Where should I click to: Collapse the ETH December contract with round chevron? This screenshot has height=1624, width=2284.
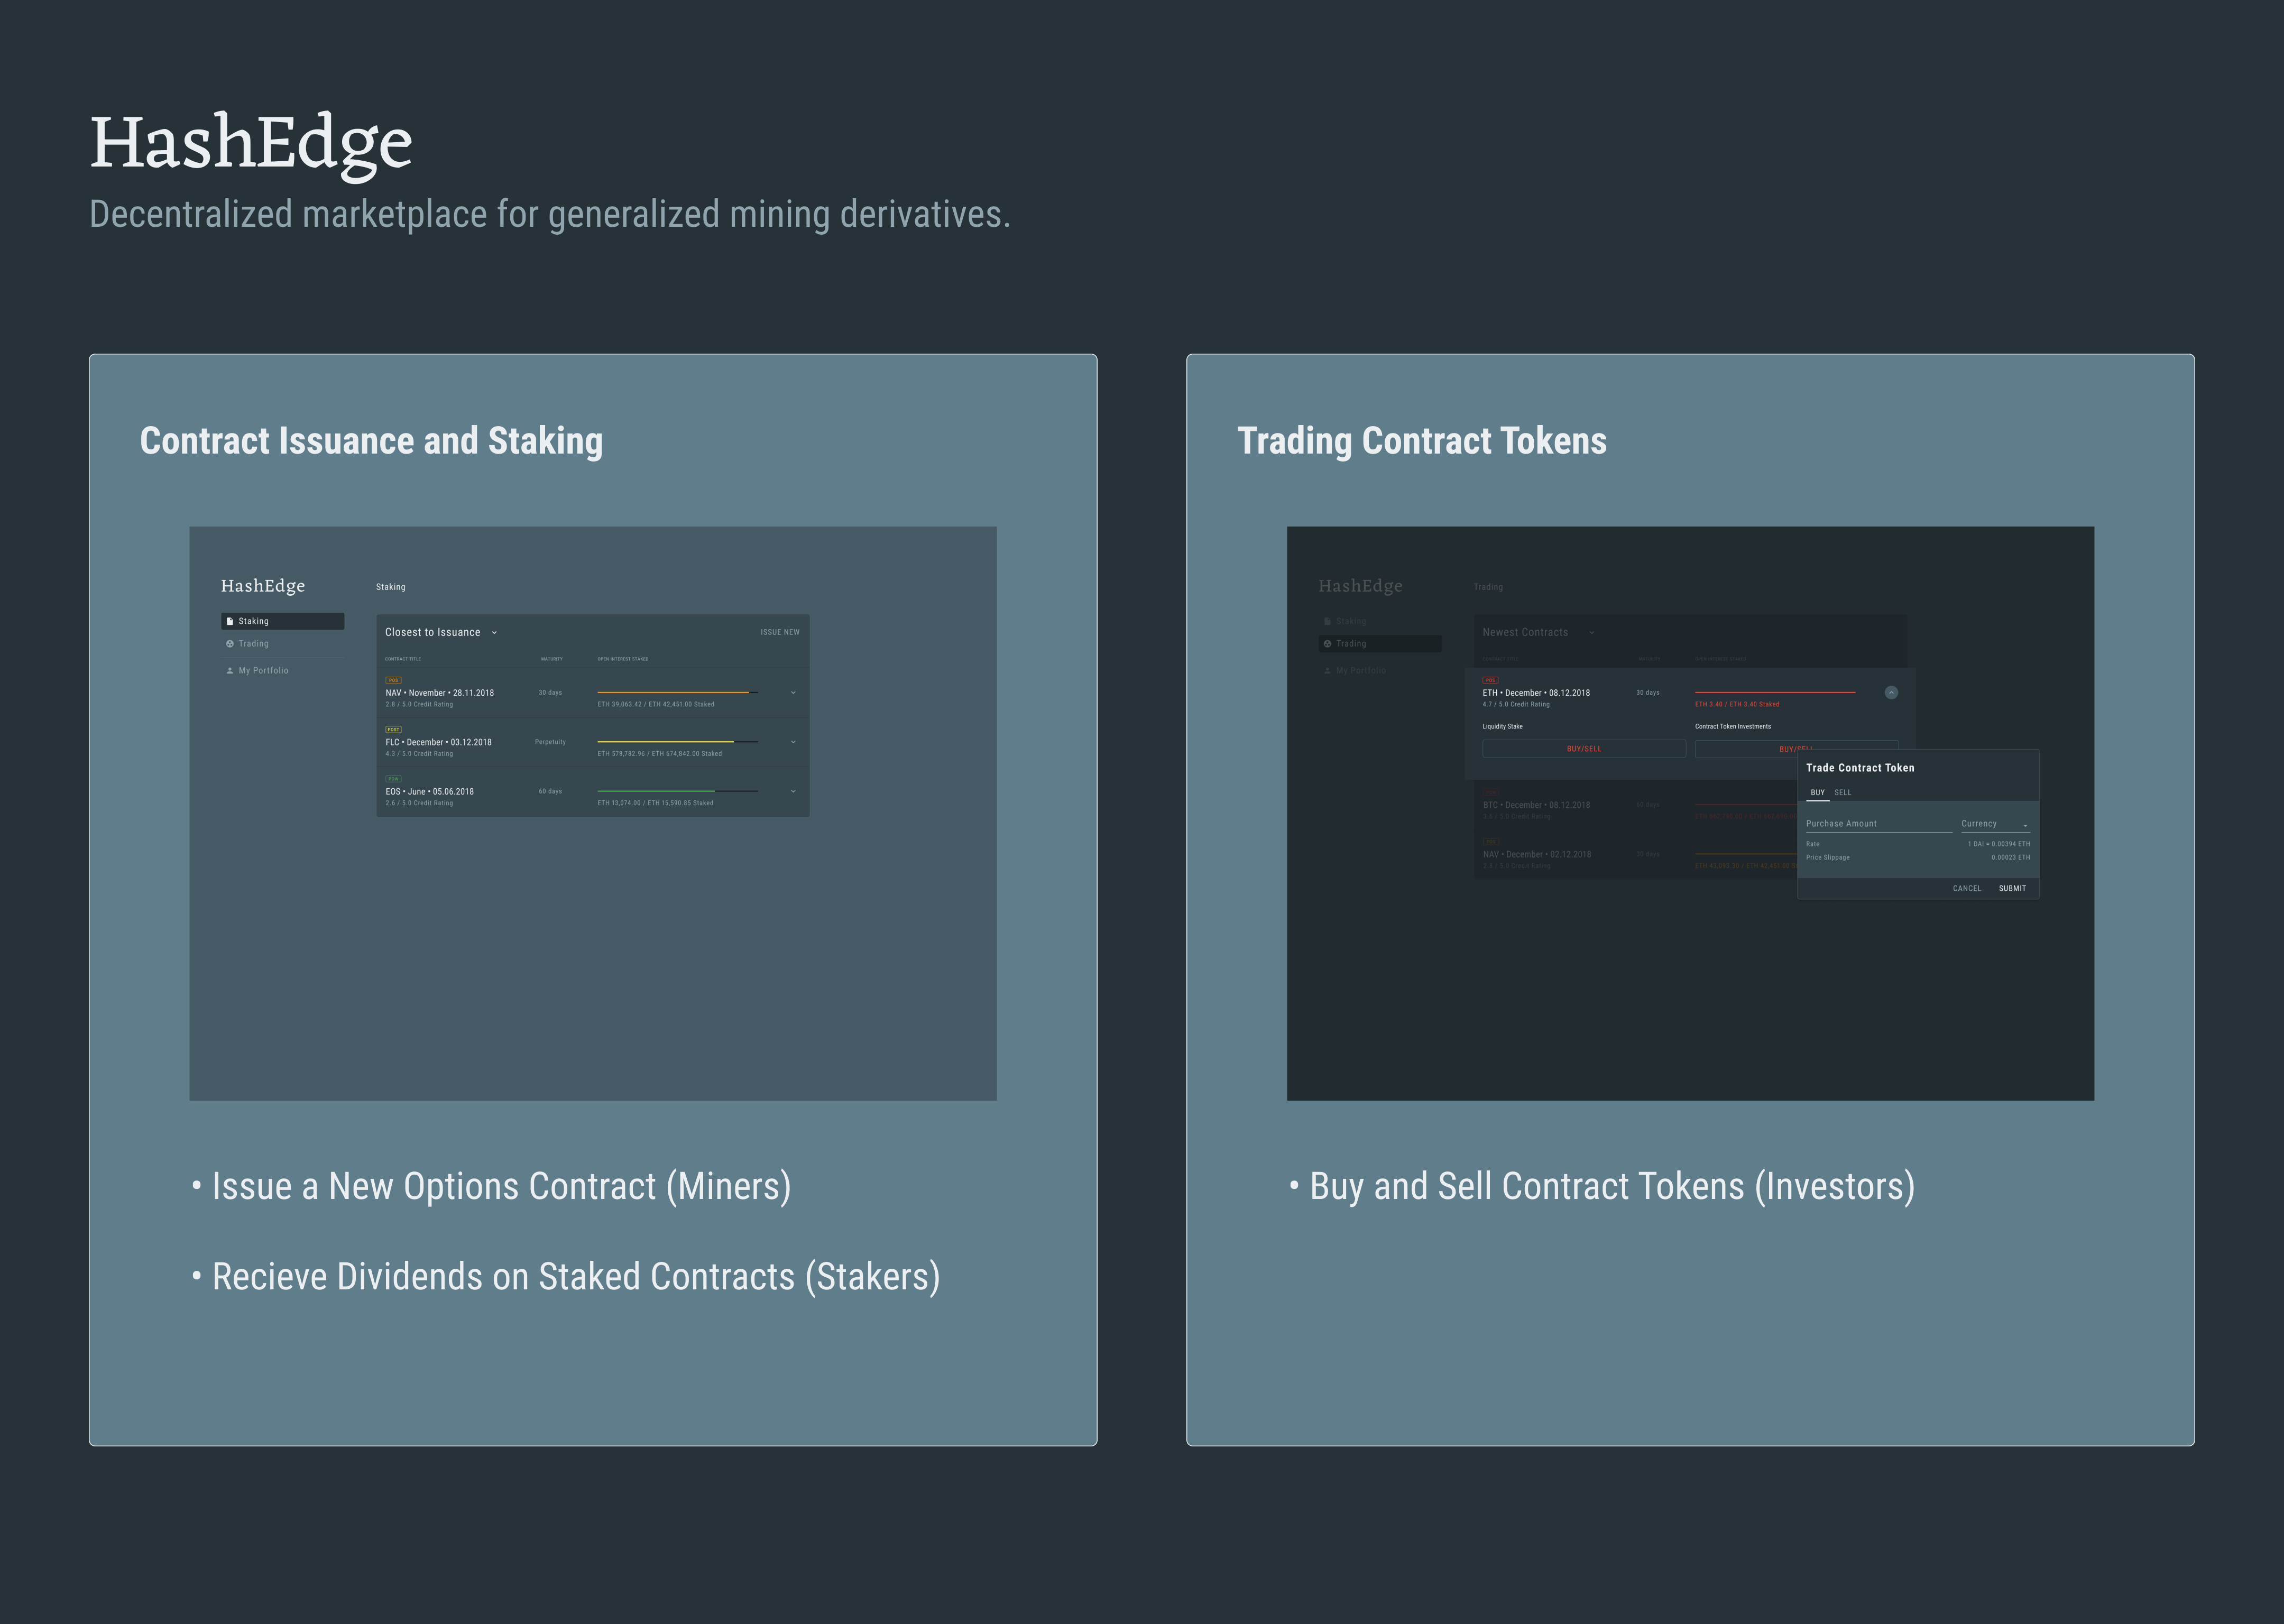click(1891, 692)
